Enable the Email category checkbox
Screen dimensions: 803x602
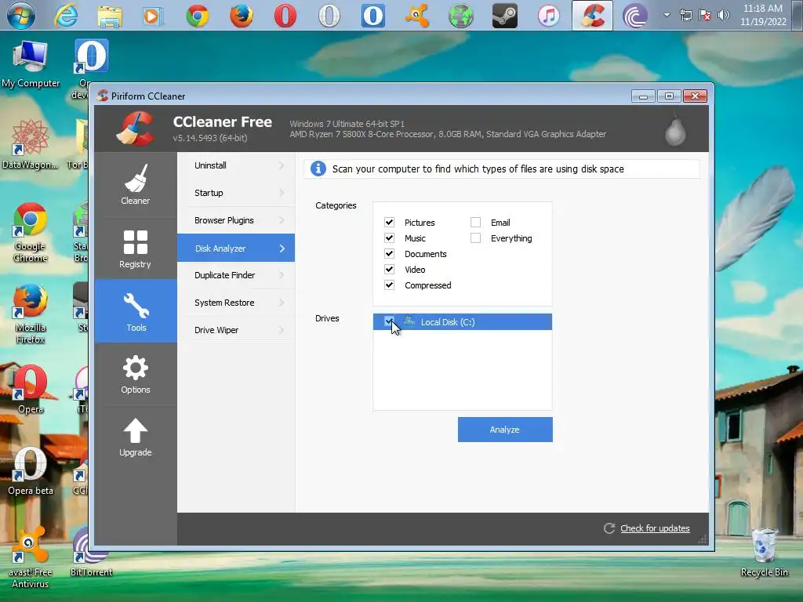476,222
